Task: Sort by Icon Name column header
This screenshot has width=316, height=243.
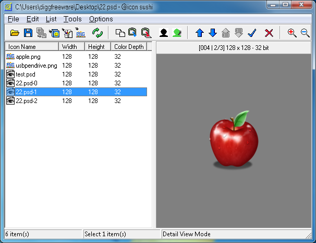Action: click(x=32, y=46)
